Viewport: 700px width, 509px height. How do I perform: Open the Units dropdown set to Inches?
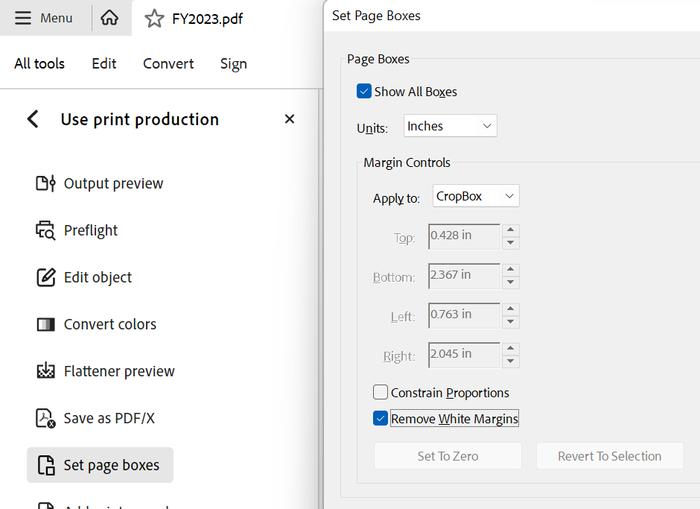(x=450, y=126)
